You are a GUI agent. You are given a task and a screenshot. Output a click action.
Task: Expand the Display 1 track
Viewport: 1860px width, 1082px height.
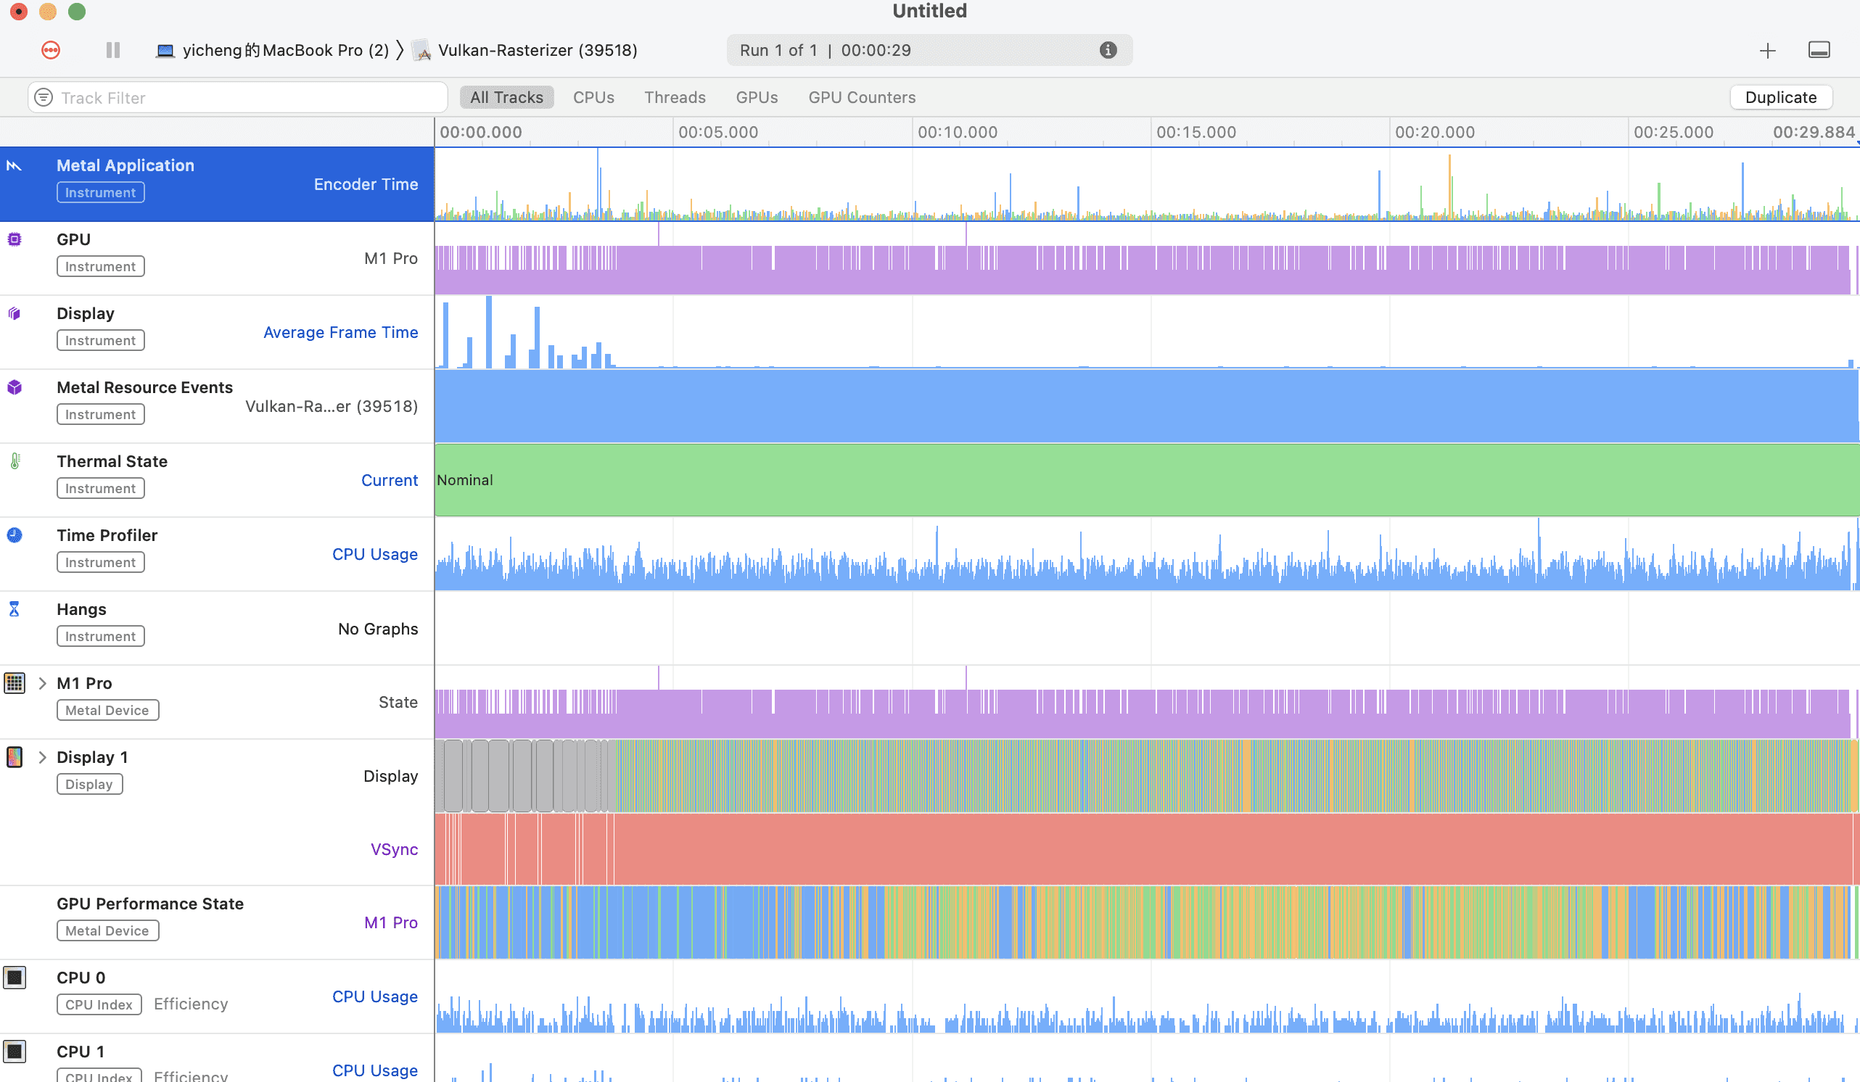(x=42, y=757)
